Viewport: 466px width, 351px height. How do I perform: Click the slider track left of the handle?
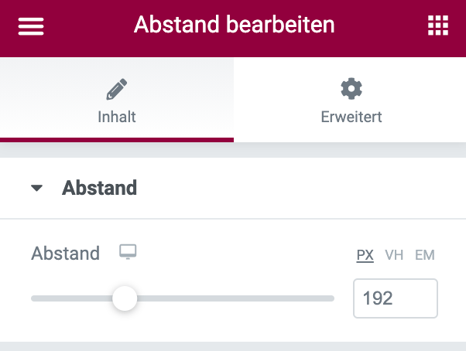coord(70,298)
